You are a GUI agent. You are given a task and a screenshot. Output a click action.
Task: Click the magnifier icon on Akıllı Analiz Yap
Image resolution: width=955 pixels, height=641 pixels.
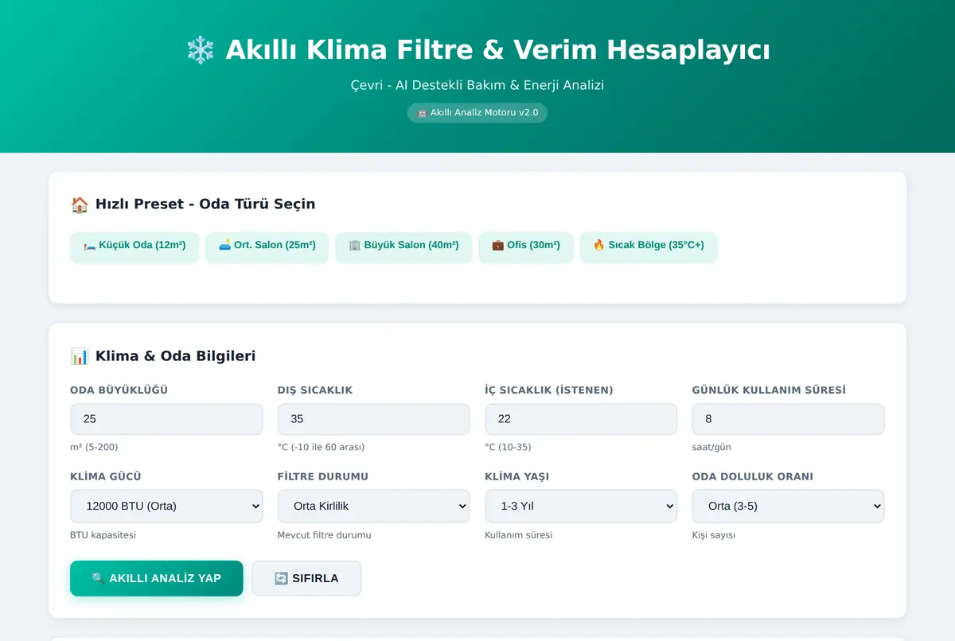99,578
